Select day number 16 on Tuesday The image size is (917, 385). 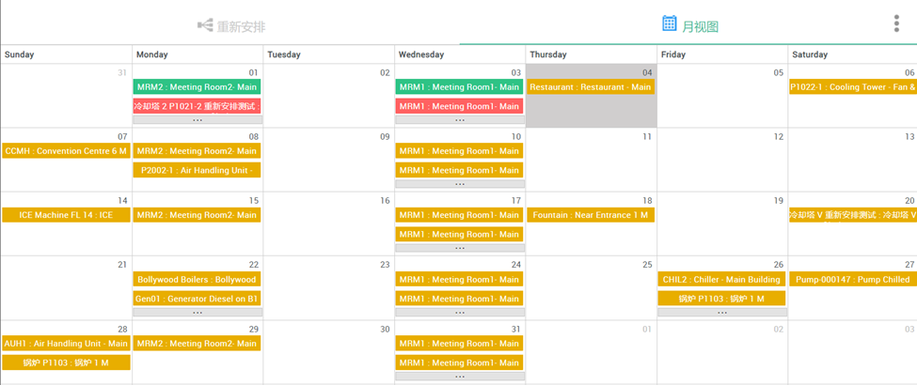[385, 201]
